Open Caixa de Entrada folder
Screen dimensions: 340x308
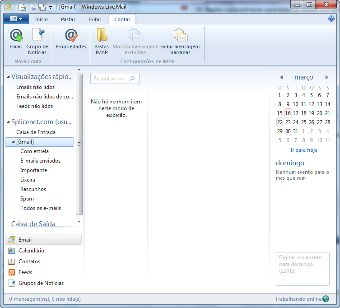(x=36, y=132)
